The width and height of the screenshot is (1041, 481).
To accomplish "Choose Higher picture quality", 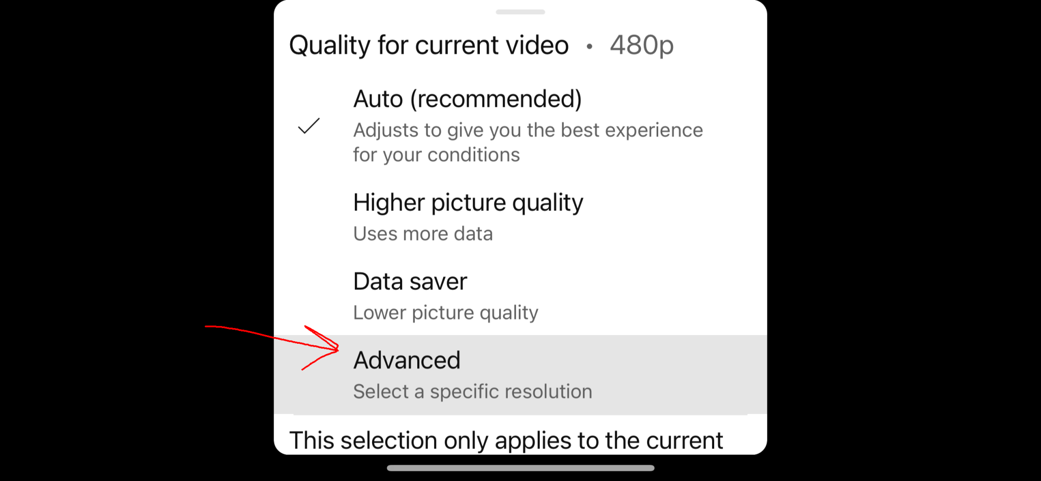I will (x=520, y=217).
